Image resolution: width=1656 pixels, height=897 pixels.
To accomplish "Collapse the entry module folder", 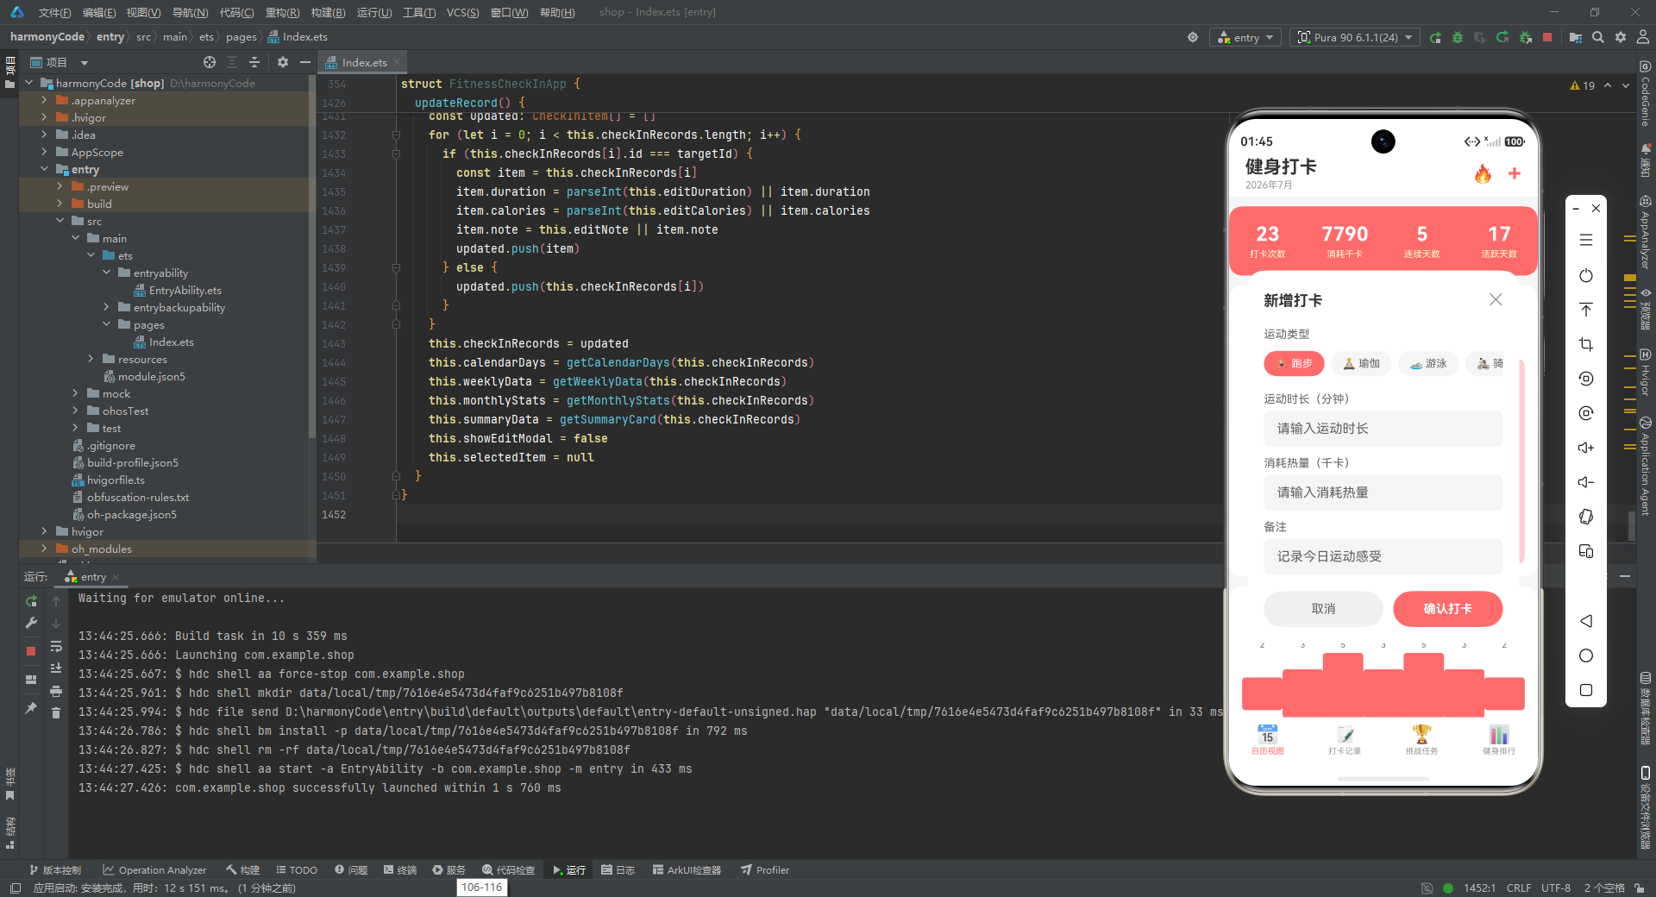I will click(45, 169).
